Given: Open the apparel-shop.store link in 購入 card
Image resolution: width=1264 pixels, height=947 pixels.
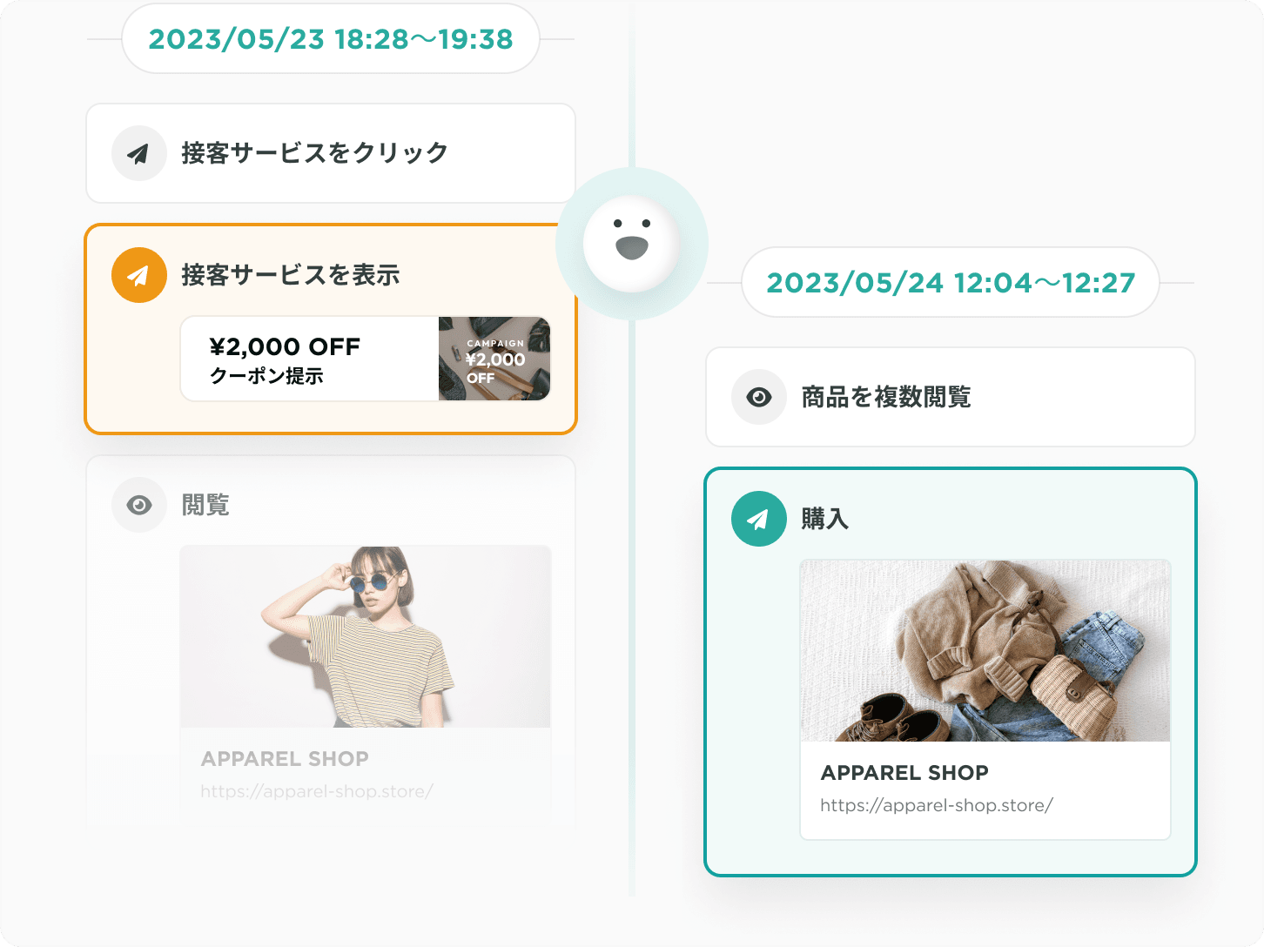Looking at the screenshot, I should (x=937, y=805).
